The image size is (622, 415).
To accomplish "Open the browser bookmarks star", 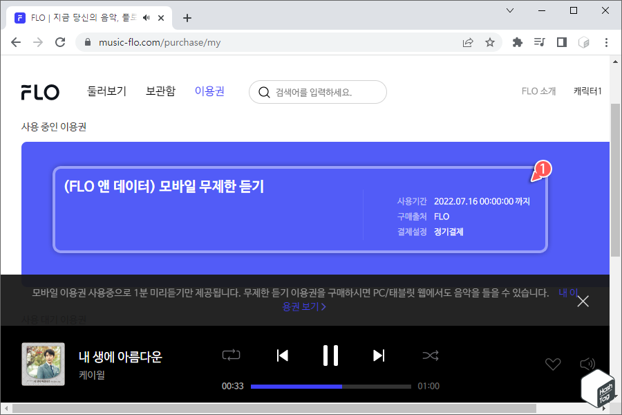I will 490,41.
